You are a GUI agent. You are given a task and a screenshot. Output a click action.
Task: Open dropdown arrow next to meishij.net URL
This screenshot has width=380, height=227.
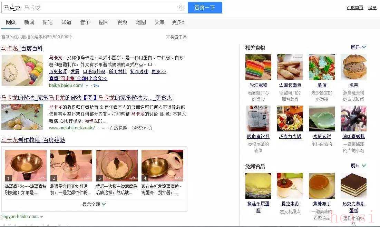103,128
